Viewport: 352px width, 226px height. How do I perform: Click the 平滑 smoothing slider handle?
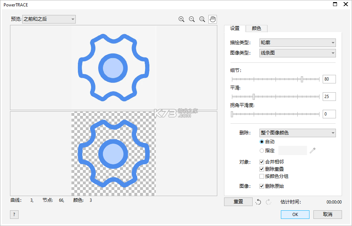tap(254, 97)
